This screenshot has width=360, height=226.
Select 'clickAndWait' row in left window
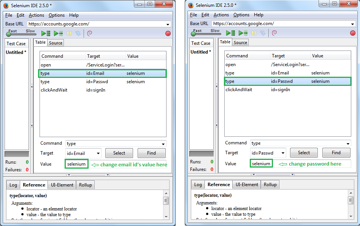click(x=103, y=90)
